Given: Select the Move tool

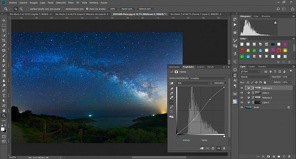Looking at the screenshot, I should tap(4, 20).
